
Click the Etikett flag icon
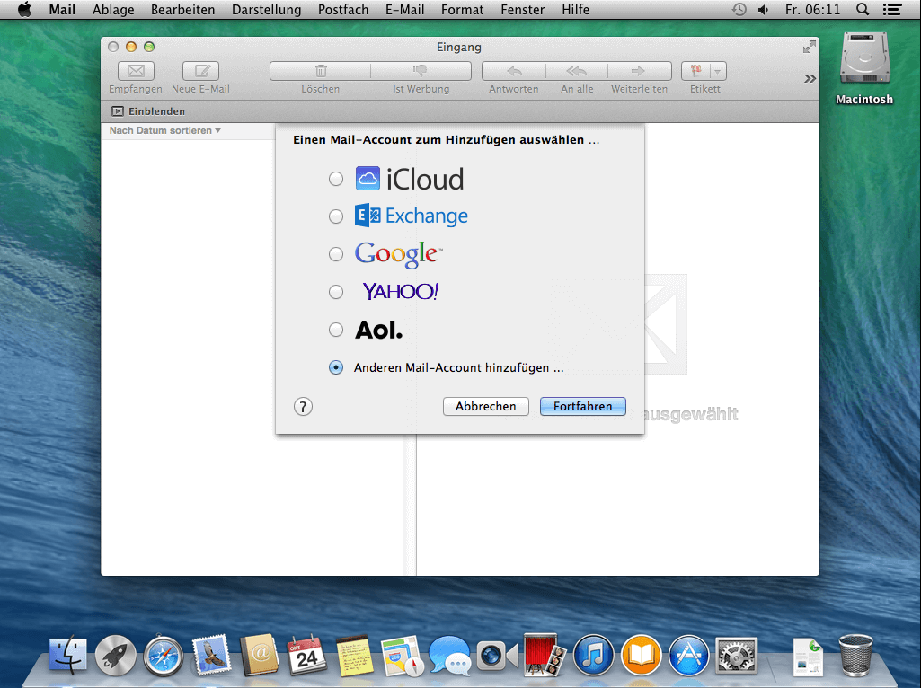pos(696,71)
